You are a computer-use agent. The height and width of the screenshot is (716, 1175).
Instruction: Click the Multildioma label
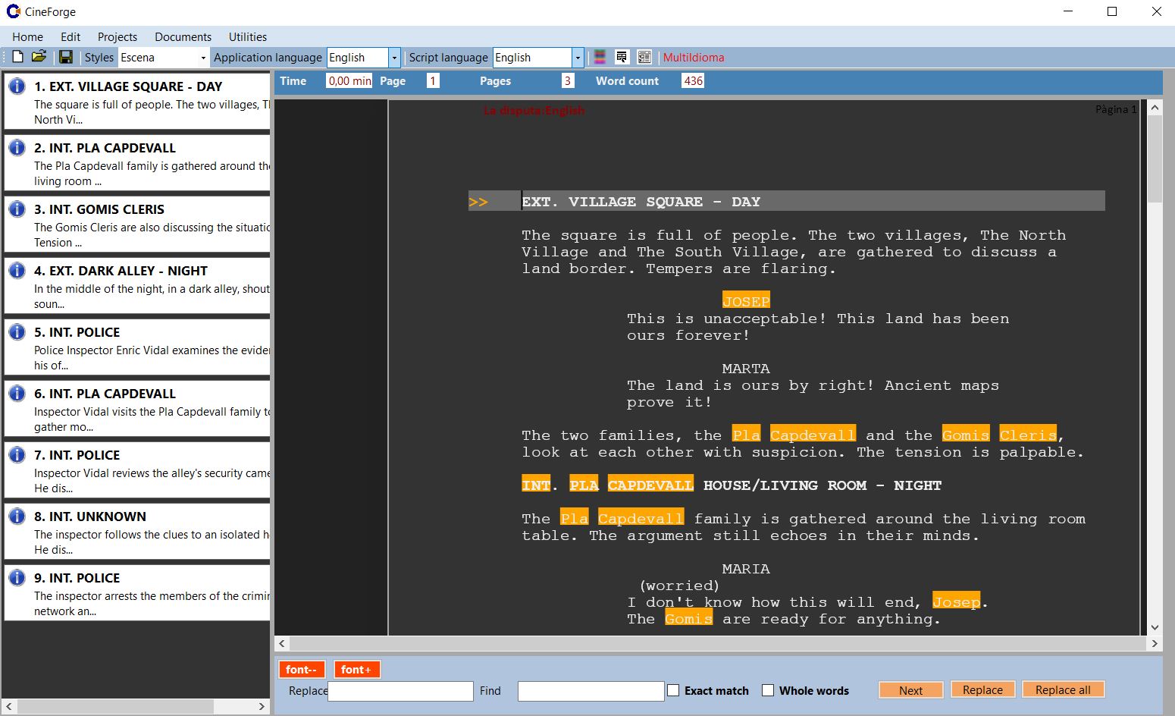(694, 57)
